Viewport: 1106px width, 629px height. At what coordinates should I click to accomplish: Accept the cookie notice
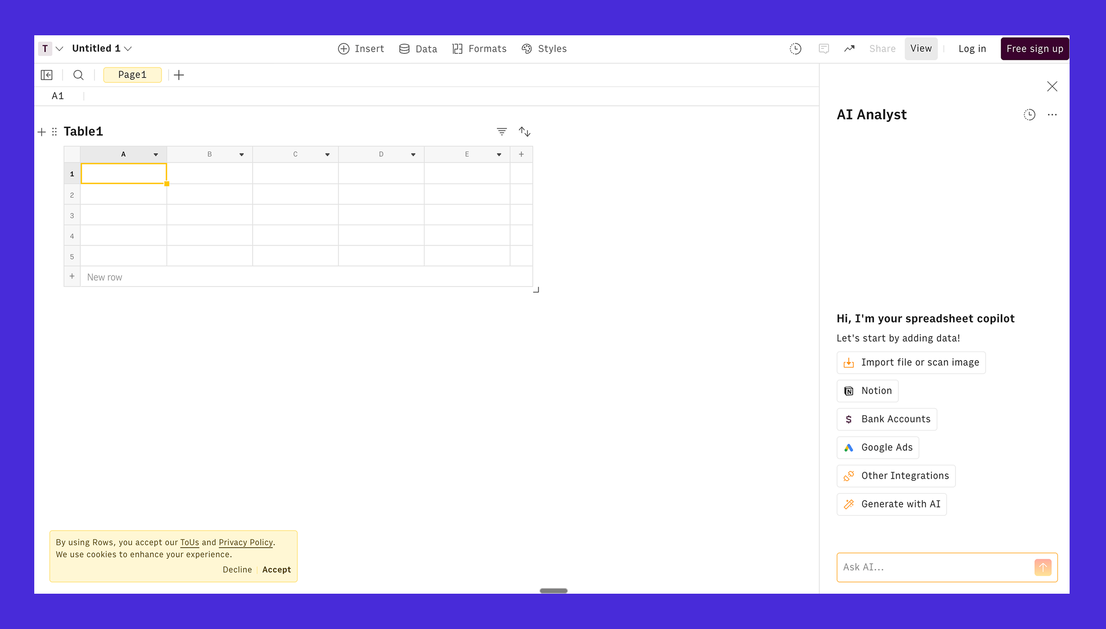pos(277,570)
